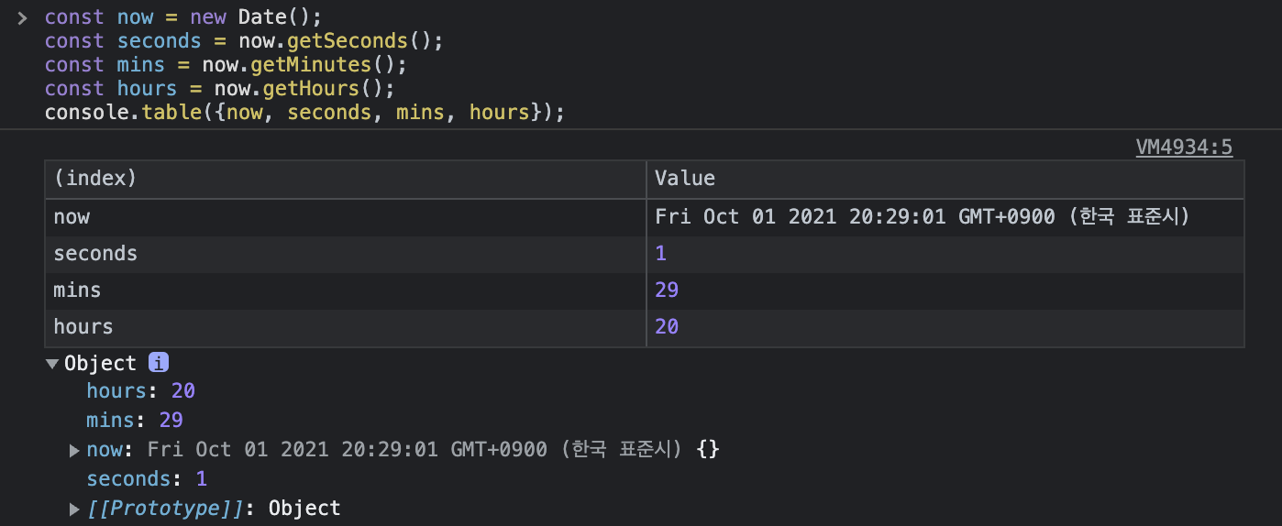This screenshot has width=1282, height=526.
Task: Select the 'now' row index cell
Action: tap(346, 217)
